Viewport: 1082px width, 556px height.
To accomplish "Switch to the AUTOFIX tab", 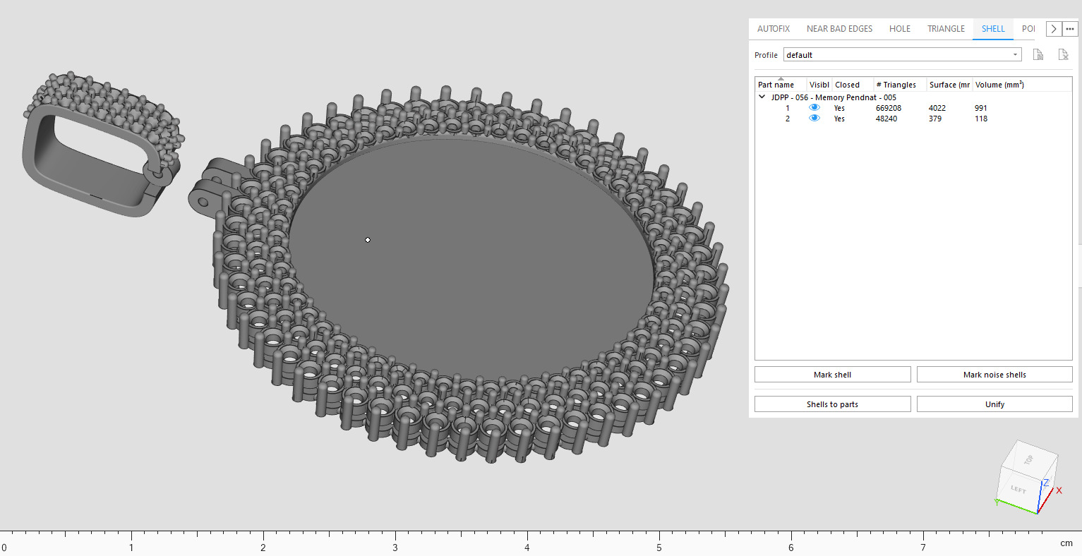I will point(774,29).
